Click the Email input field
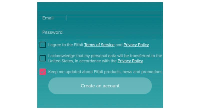The image size is (200, 111). tap(112, 18)
